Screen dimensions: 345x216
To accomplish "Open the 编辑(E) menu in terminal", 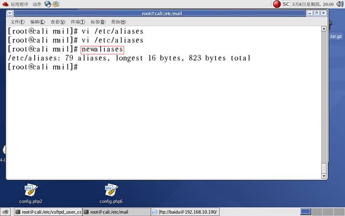I will click(x=37, y=22).
